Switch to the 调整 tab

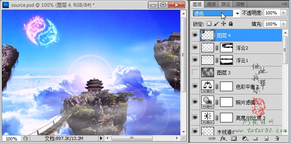click(240, 4)
